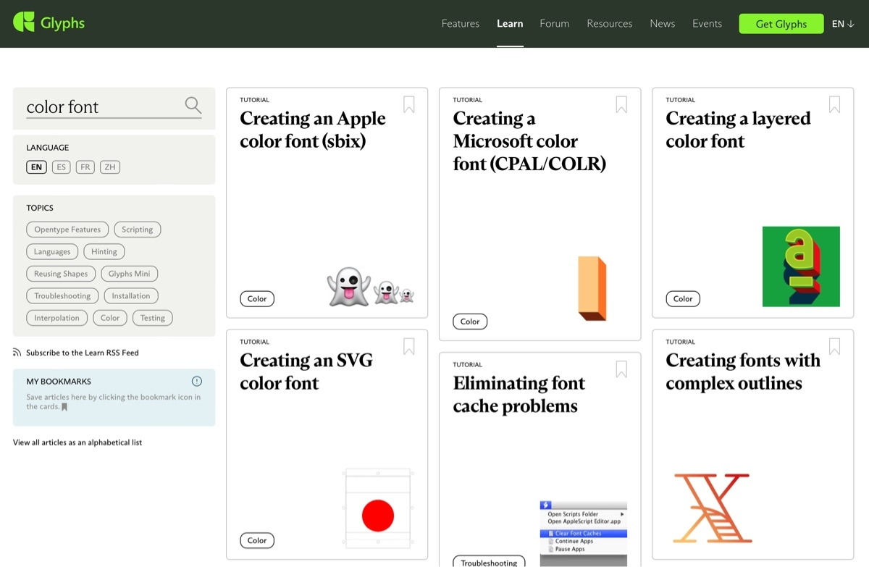Toggle the Languages topic filter
The height and width of the screenshot is (567, 869).
(52, 252)
